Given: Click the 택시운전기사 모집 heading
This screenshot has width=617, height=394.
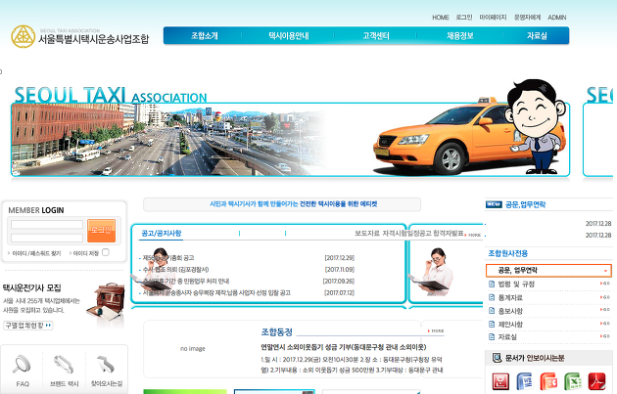Looking at the screenshot, I should pyautogui.click(x=32, y=287).
